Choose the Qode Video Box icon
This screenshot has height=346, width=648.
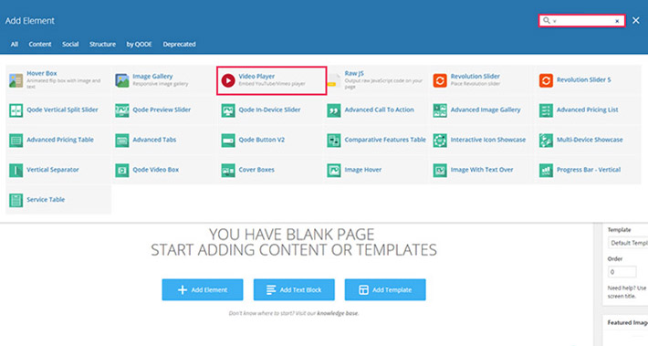coord(122,170)
